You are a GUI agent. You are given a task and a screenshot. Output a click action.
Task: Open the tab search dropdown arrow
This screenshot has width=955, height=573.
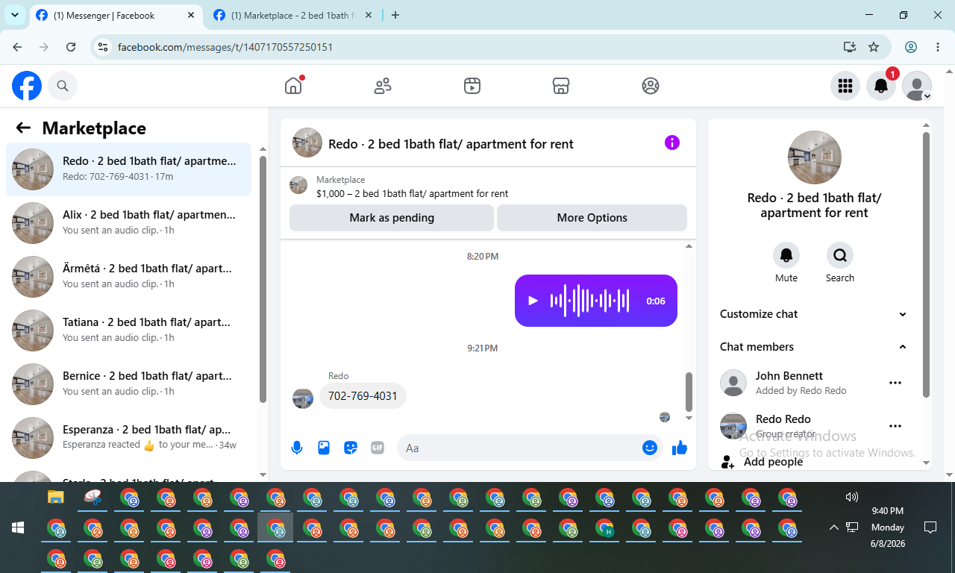coord(15,16)
